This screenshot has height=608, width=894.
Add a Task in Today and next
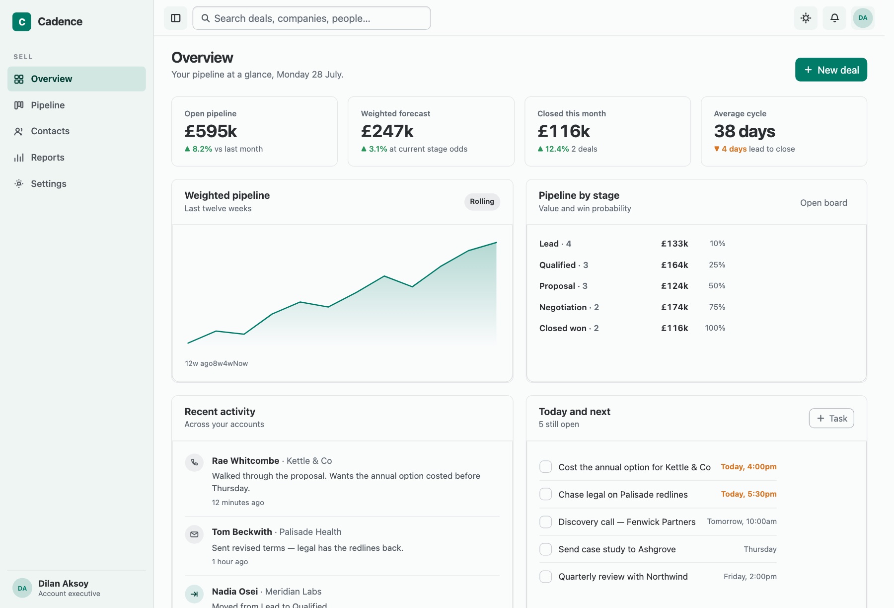831,419
